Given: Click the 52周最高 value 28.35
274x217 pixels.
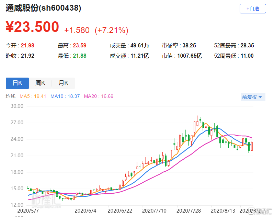Looking at the screenshot, I should click(x=247, y=45).
